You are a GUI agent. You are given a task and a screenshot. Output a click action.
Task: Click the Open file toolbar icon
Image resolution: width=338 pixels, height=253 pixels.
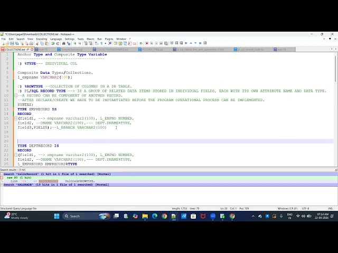[7, 43]
